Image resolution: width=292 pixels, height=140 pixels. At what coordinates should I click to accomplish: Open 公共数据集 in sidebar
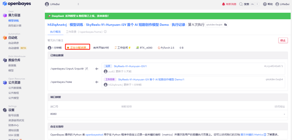point(15,88)
